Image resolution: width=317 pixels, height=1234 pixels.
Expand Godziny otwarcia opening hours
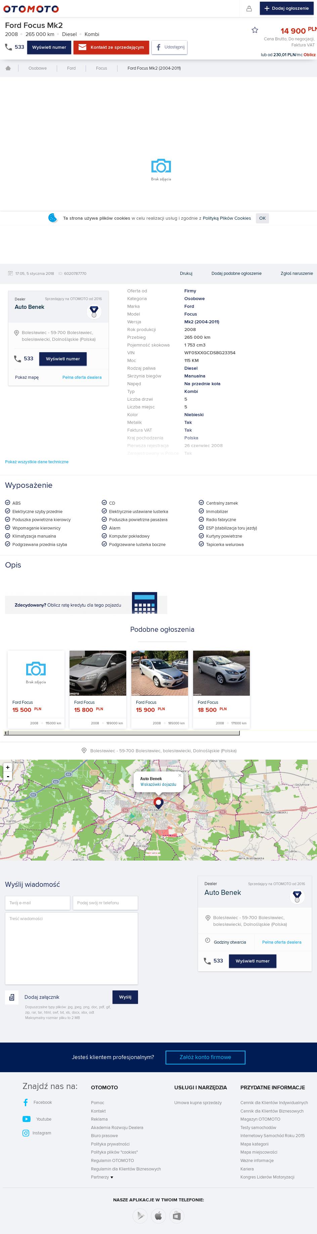point(229,942)
